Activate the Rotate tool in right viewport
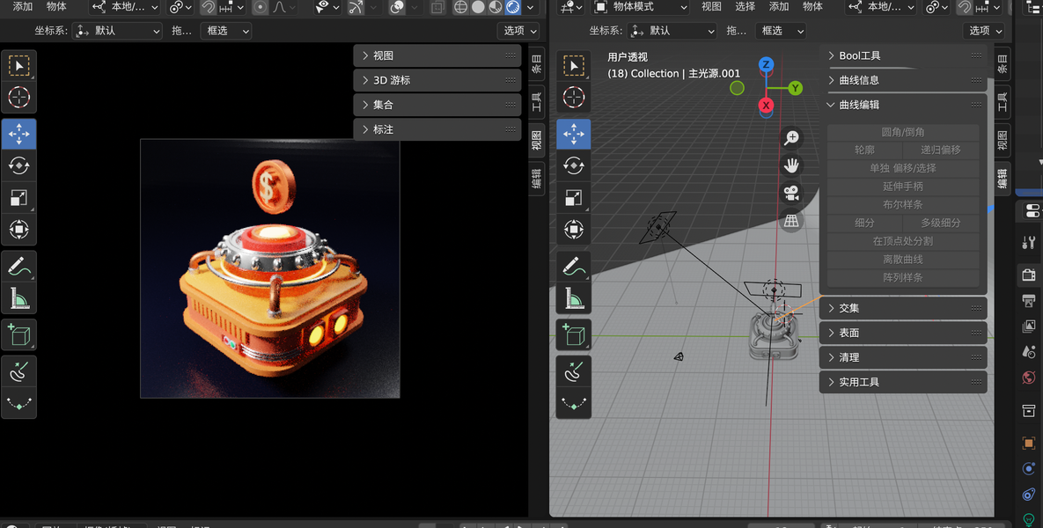 click(x=573, y=165)
